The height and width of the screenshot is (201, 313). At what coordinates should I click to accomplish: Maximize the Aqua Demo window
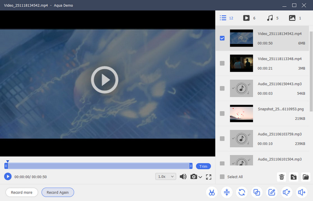(294, 5)
